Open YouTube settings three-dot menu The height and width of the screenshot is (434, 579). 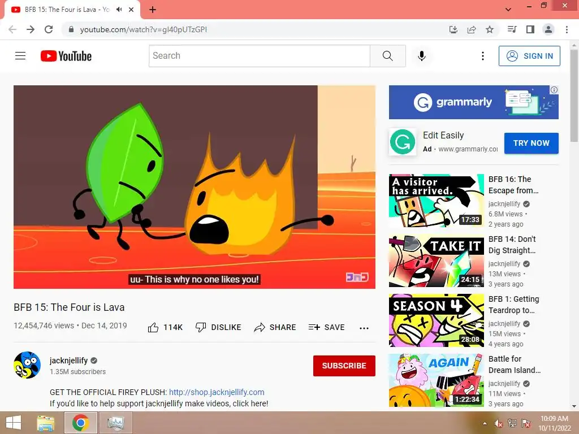(x=483, y=56)
